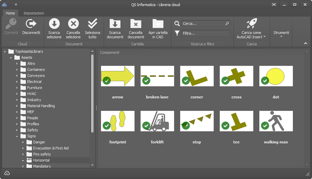Open folder in CAD via Apri cartella icon

pyautogui.click(x=158, y=24)
